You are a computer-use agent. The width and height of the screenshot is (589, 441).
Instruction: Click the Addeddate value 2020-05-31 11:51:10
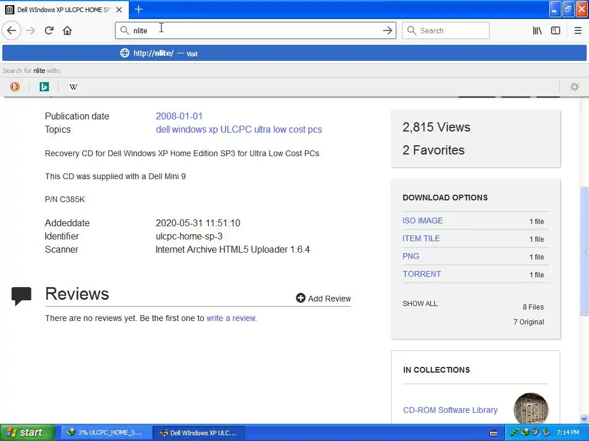click(x=198, y=223)
